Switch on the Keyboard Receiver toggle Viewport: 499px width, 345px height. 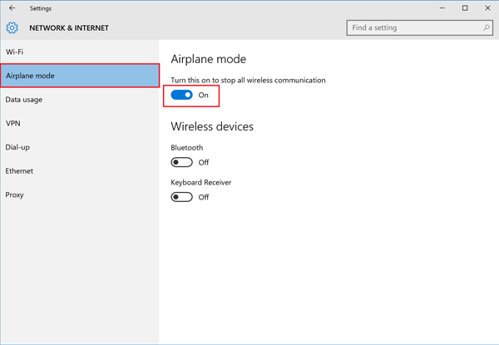click(181, 197)
